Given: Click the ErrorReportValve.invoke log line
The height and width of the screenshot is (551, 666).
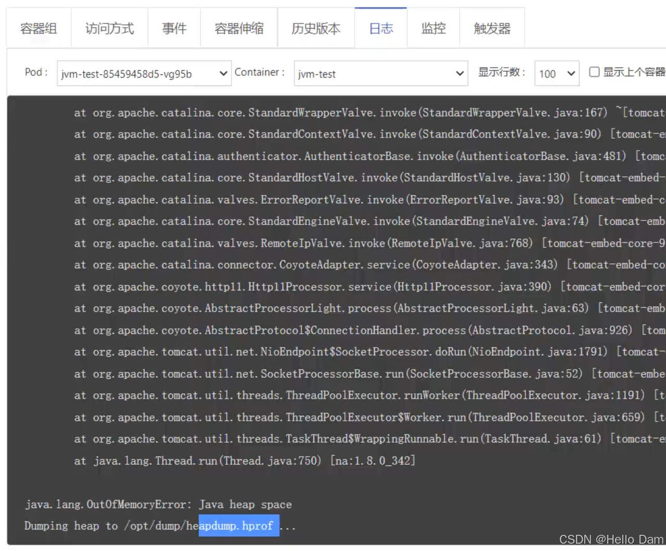Looking at the screenshot, I should 370,199.
